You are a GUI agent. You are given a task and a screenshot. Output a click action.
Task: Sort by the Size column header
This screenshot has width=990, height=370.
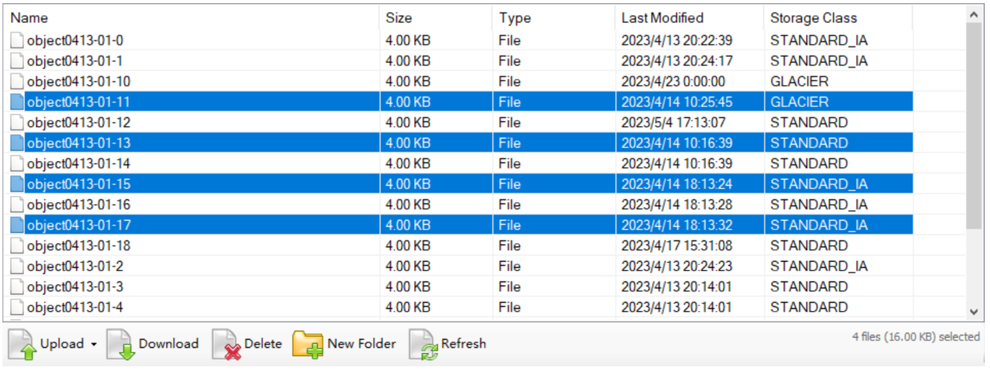(399, 18)
